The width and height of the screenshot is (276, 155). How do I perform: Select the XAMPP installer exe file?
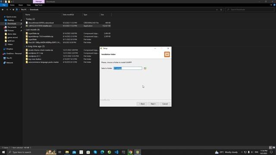click(40, 26)
